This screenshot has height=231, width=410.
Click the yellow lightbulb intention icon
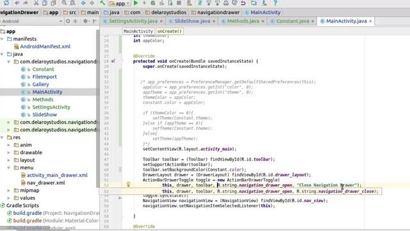coord(128,184)
